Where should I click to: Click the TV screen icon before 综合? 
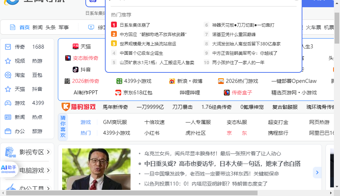coord(91,27)
